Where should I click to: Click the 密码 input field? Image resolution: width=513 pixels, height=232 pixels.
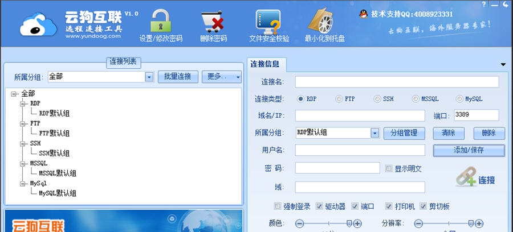(337, 168)
